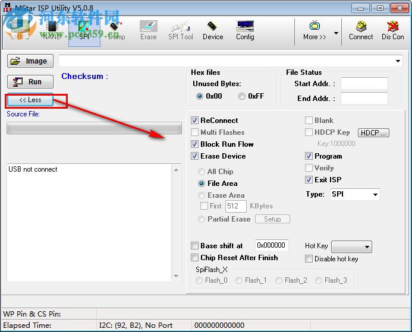Enable the Base shift at checkbox

[x=194, y=246]
